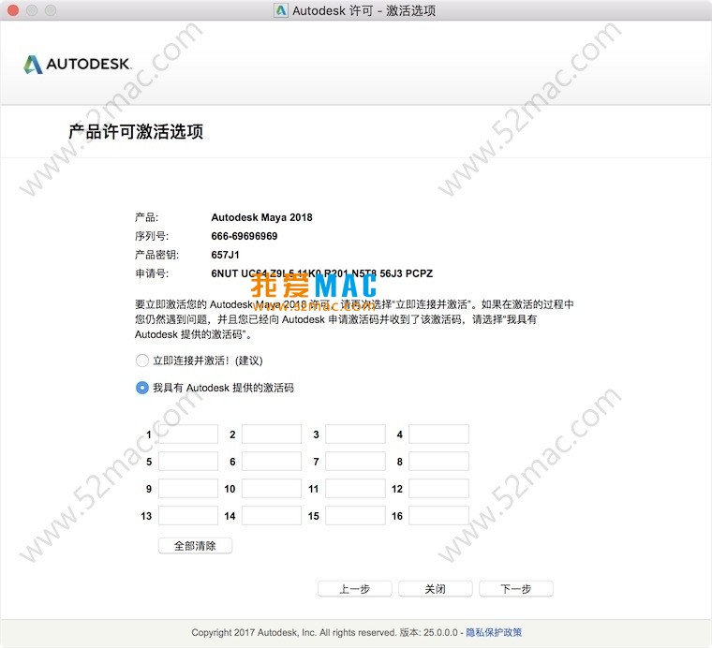Click product key 657J1
Image resolution: width=712 pixels, height=648 pixels.
[225, 255]
